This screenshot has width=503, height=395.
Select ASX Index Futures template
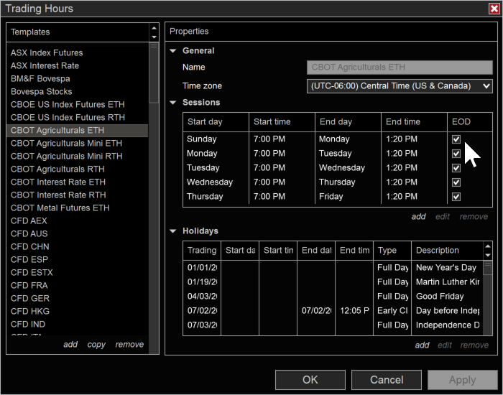coord(77,53)
